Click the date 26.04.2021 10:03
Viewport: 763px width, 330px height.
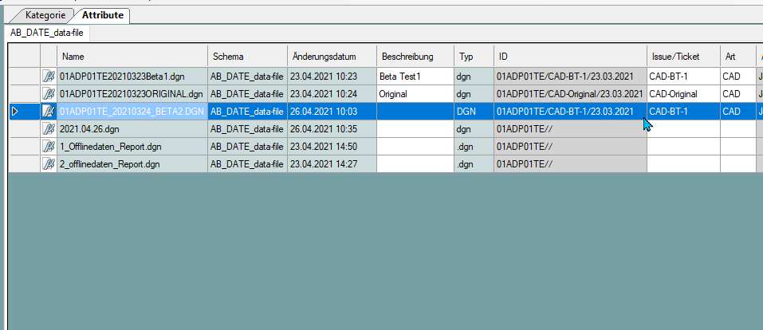coord(324,112)
